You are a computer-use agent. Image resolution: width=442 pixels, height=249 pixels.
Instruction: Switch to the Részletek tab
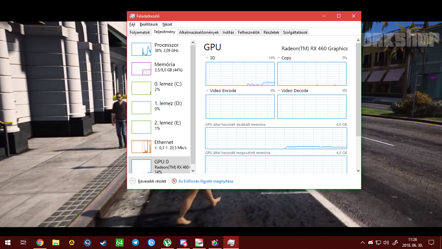tap(271, 32)
